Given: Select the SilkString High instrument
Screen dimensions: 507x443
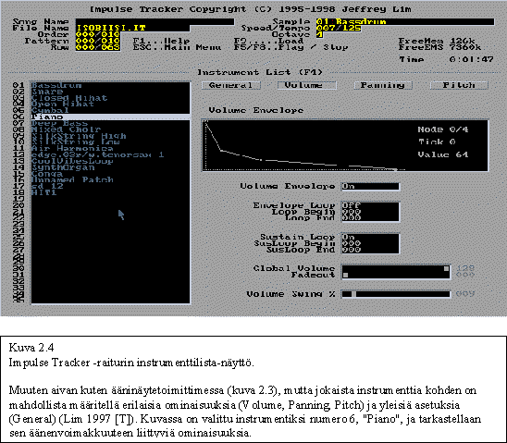Looking at the screenshot, I should [110, 136].
